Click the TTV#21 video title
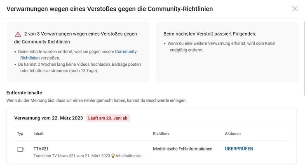305x167 pixels. 41,149
